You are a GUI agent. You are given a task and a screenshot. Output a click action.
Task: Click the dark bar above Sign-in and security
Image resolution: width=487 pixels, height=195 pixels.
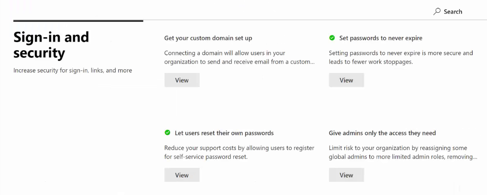[x=78, y=21]
